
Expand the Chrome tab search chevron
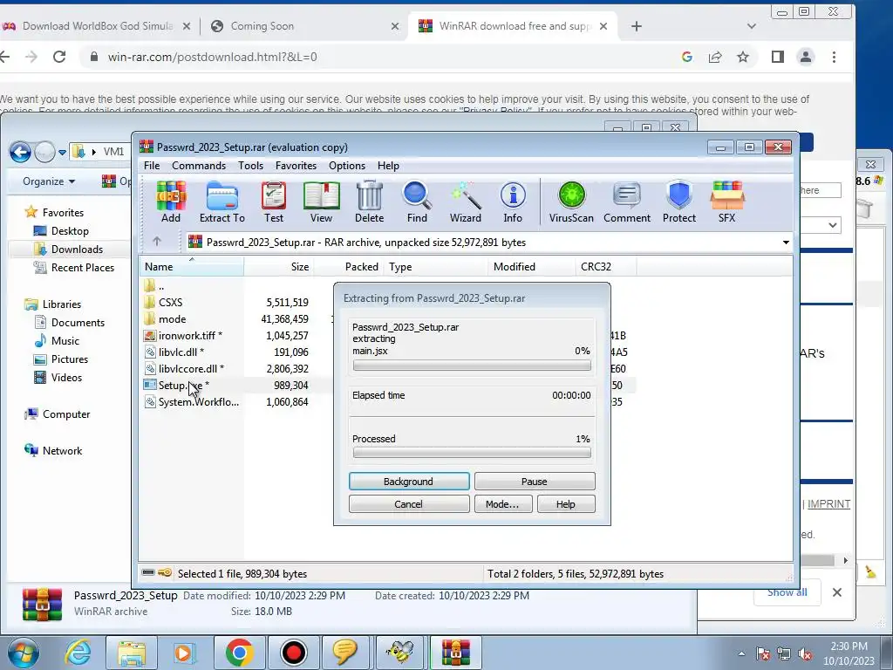[751, 26]
